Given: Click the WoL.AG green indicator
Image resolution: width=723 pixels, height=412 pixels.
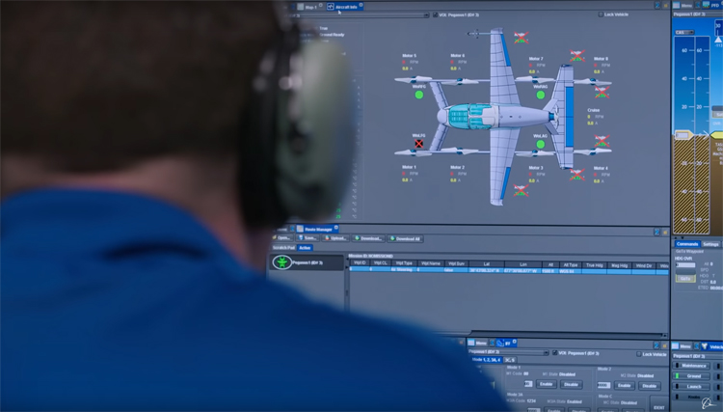Looking at the screenshot, I should coord(541,144).
